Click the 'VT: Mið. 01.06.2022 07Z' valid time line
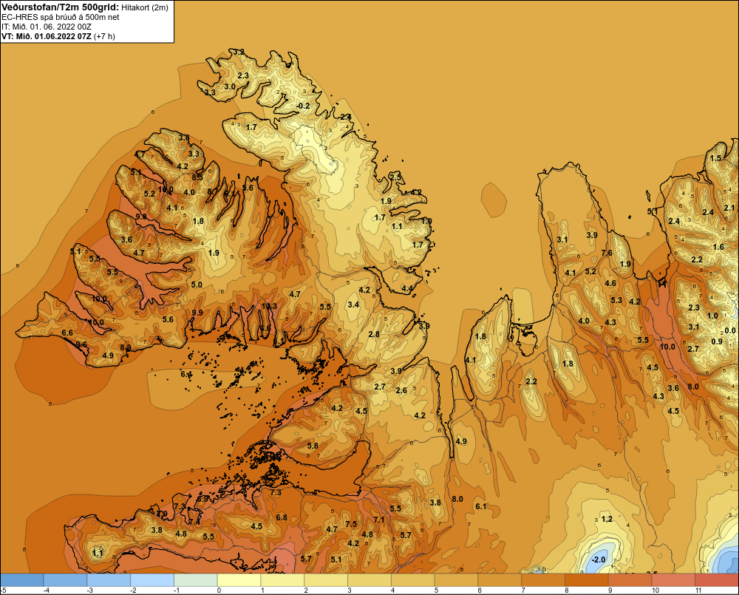Image resolution: width=739 pixels, height=595 pixels. point(47,35)
